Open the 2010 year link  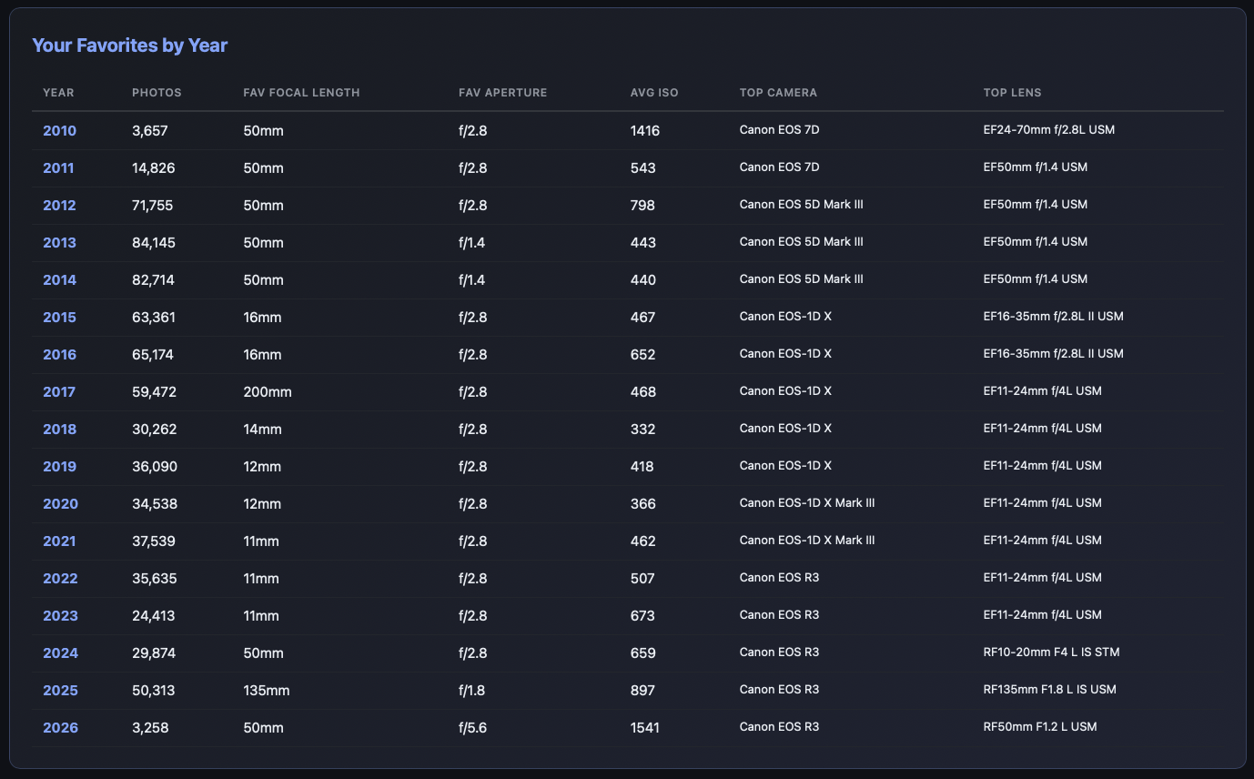[x=59, y=131]
